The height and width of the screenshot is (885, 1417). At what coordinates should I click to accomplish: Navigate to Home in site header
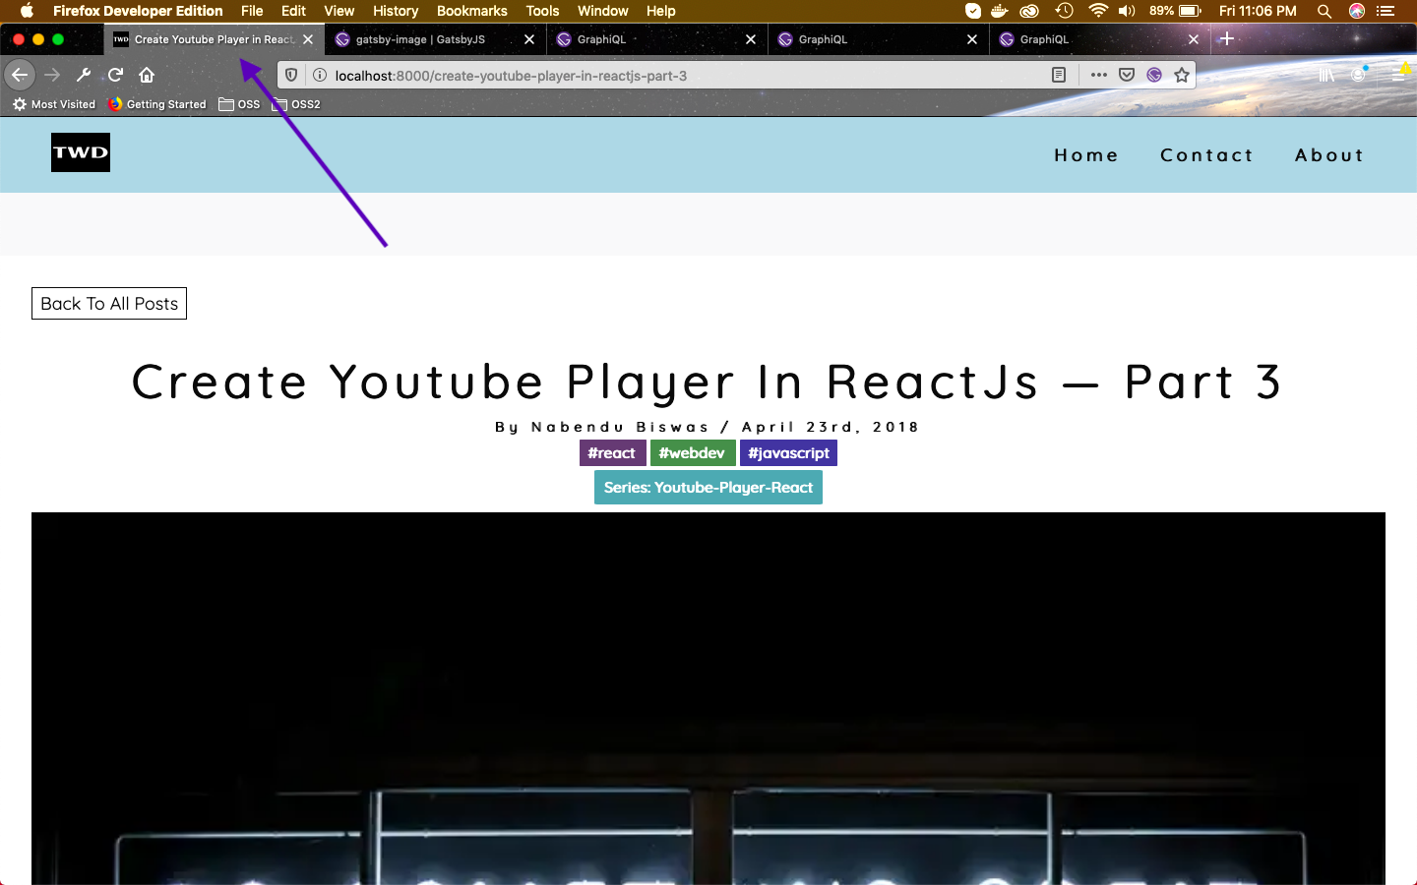click(1086, 155)
